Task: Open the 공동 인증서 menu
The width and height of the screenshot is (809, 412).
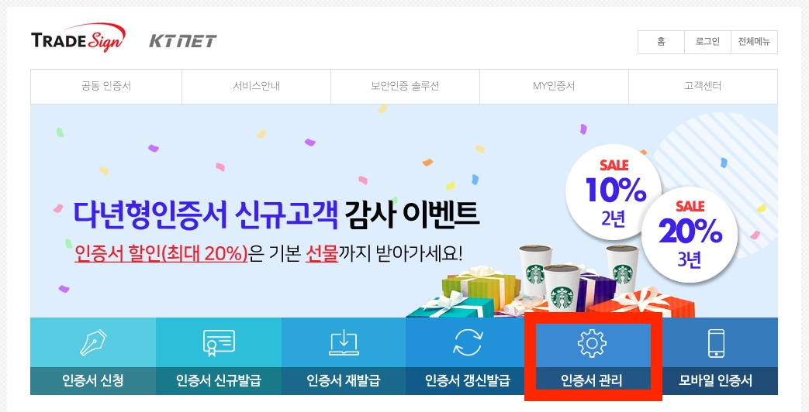Action: pos(106,87)
